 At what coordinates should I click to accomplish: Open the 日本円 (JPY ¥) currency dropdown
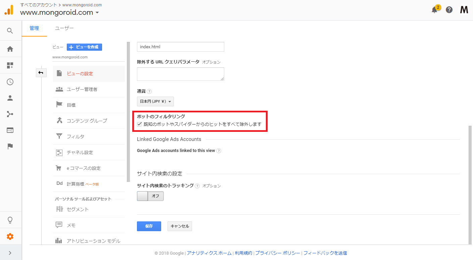155,101
